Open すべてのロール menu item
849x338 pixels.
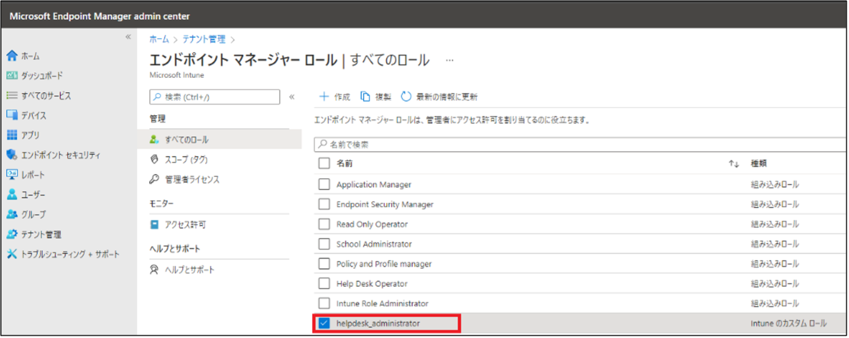(x=220, y=139)
